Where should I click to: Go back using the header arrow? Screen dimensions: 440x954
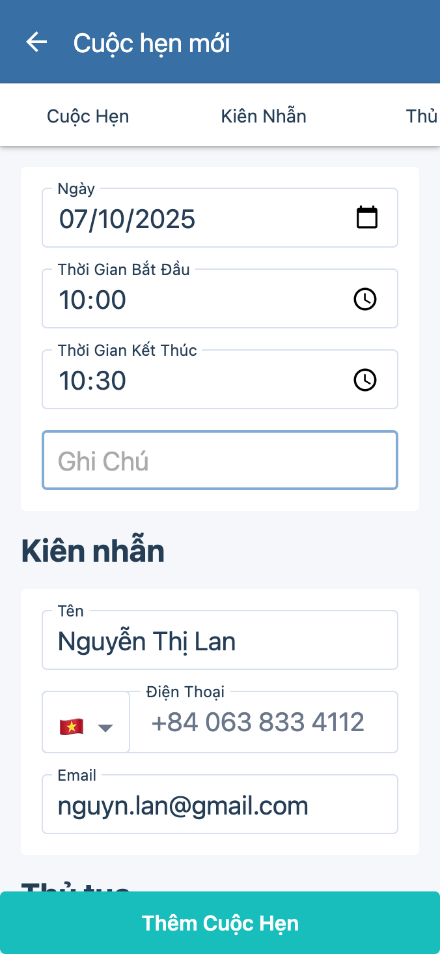pyautogui.click(x=36, y=42)
